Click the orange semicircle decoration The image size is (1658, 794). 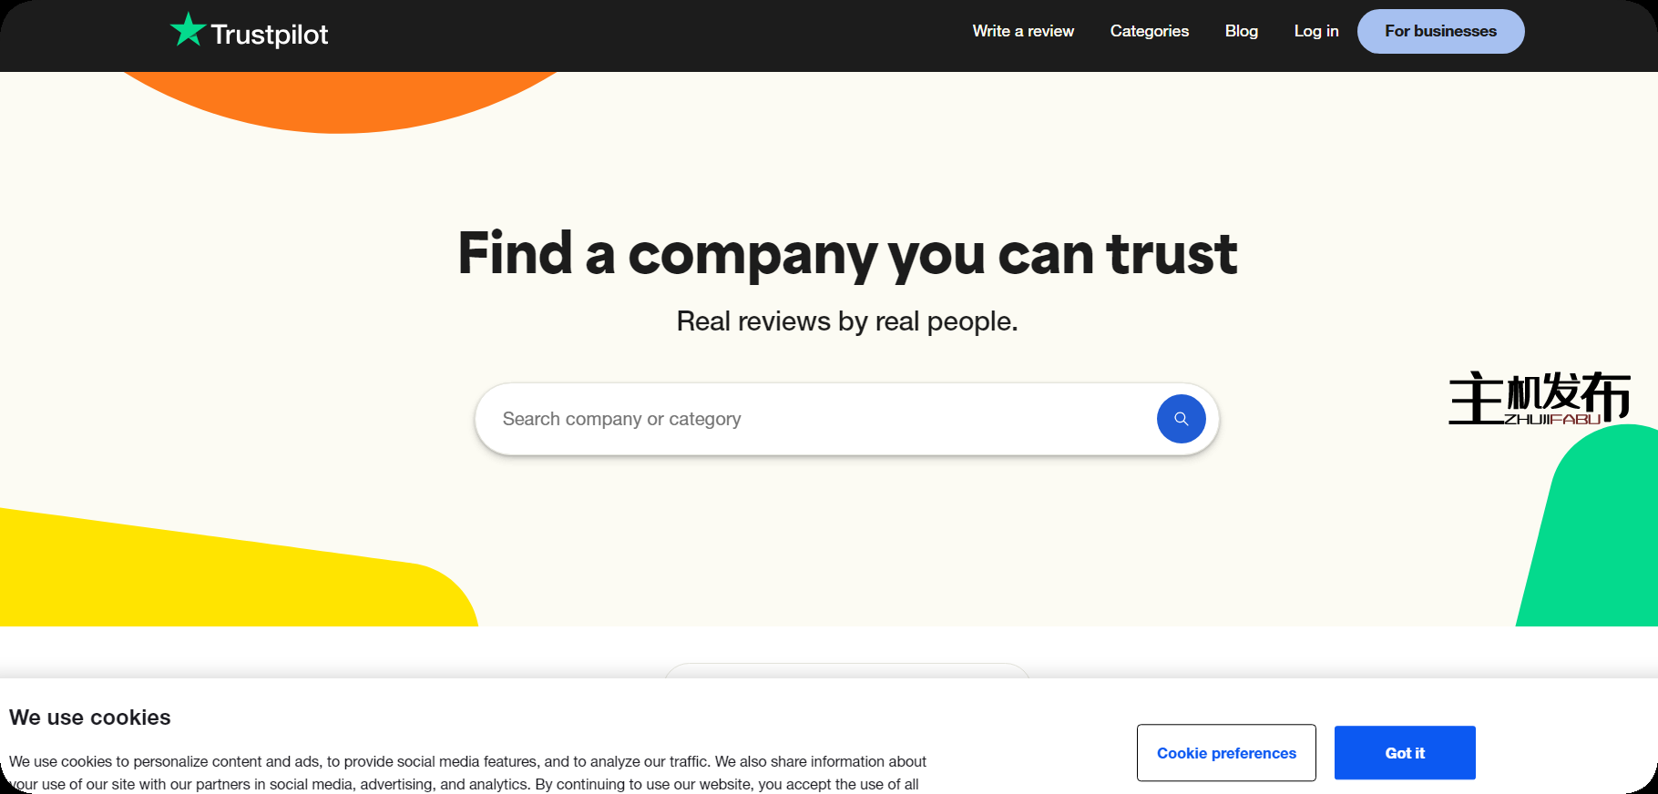tap(342, 102)
